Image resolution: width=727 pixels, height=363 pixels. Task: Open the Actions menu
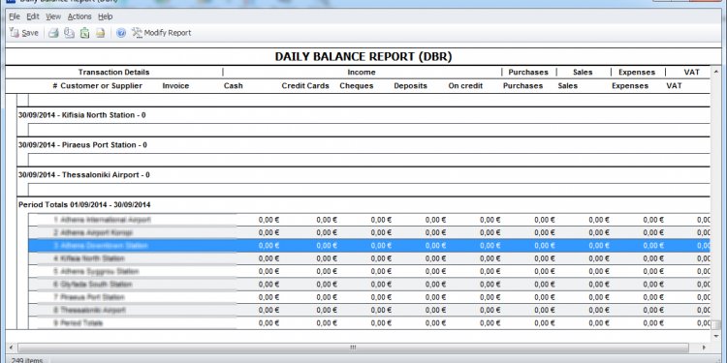(79, 16)
